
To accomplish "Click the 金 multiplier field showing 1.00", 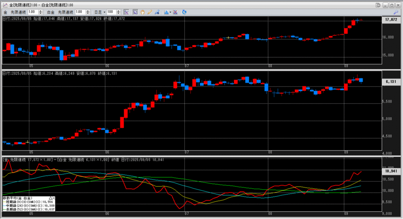I will pyautogui.click(x=33, y=12).
